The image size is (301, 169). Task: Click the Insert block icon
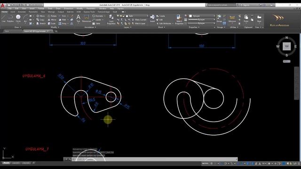pos(152,19)
